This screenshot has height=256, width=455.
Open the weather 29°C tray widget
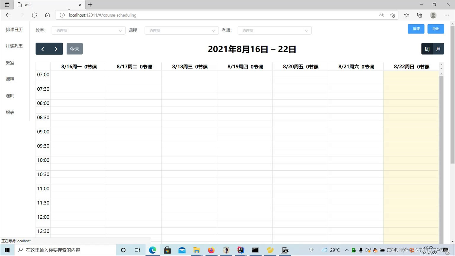(331, 250)
